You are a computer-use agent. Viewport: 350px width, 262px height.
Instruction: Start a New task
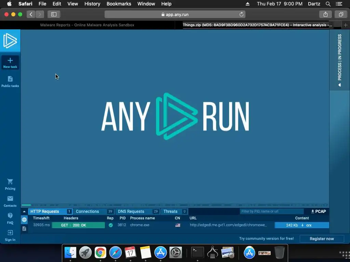click(10, 63)
